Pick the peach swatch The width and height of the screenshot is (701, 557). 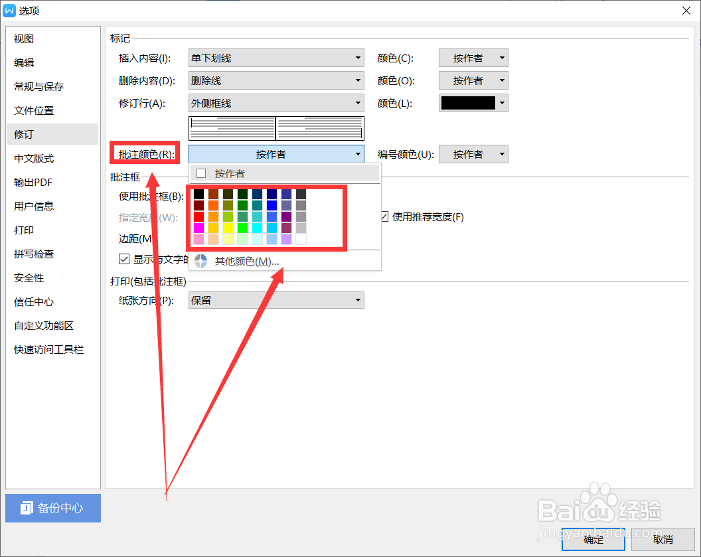pyautogui.click(x=213, y=239)
